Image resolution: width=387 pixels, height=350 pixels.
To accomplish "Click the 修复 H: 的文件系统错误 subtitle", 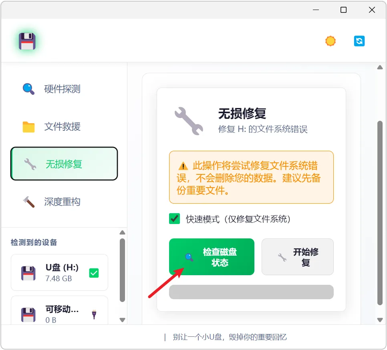I will pos(263,129).
